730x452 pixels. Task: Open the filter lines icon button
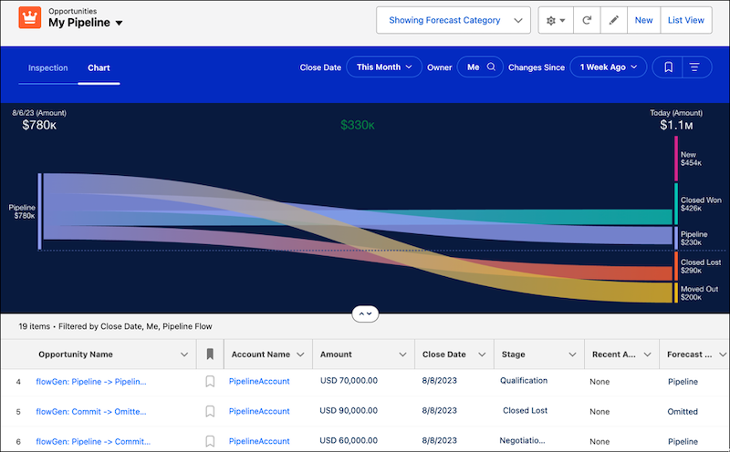pos(694,67)
